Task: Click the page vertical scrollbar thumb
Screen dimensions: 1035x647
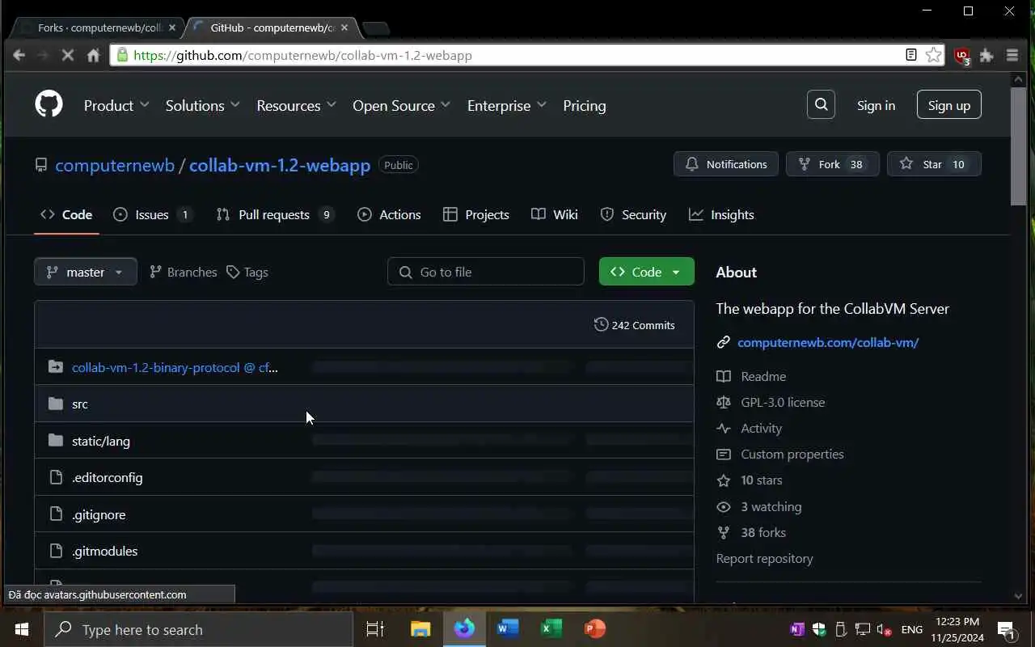Action: coord(1018,146)
